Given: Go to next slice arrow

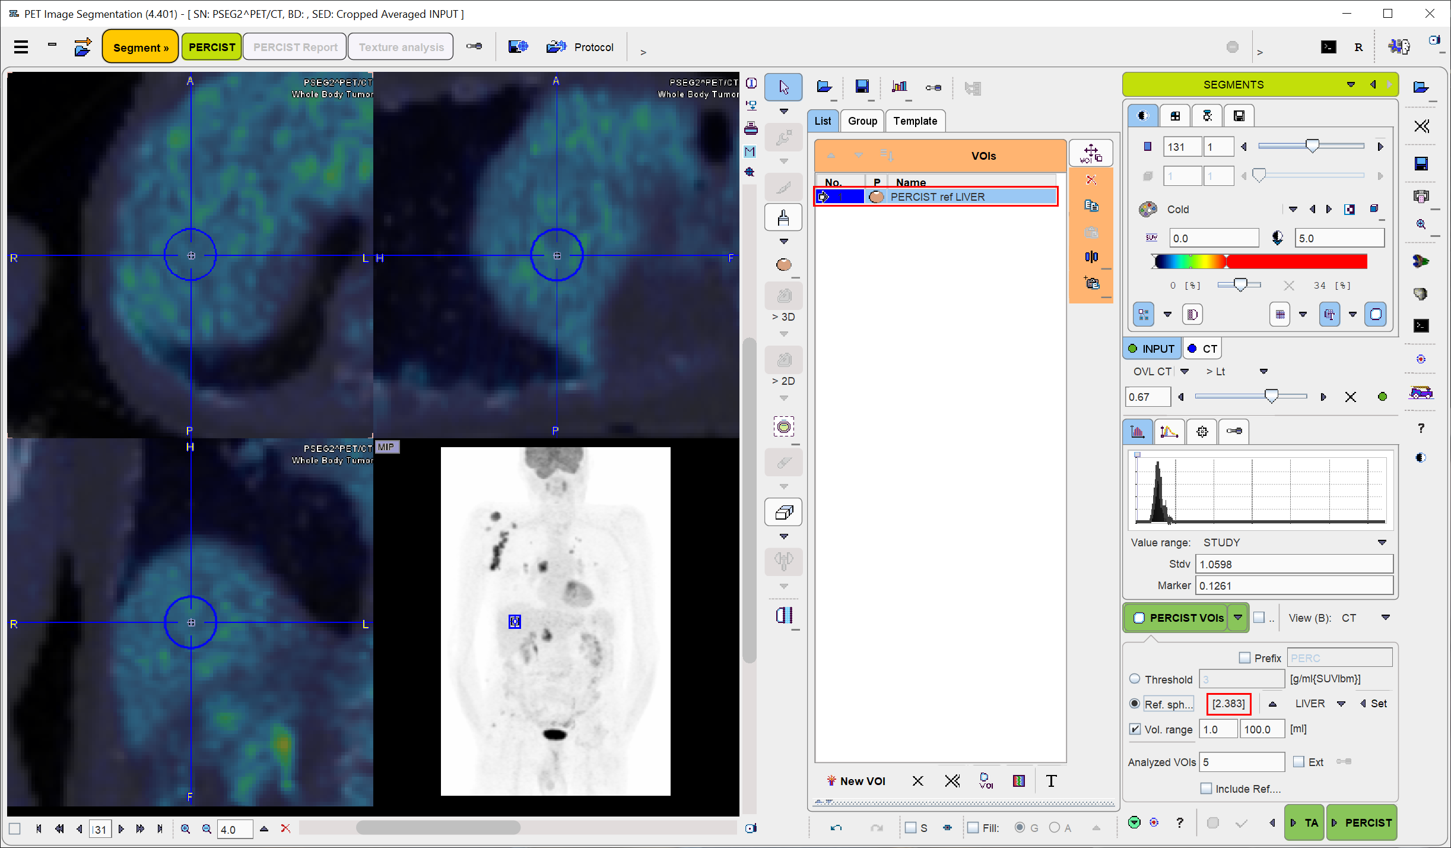Looking at the screenshot, I should pos(121,829).
